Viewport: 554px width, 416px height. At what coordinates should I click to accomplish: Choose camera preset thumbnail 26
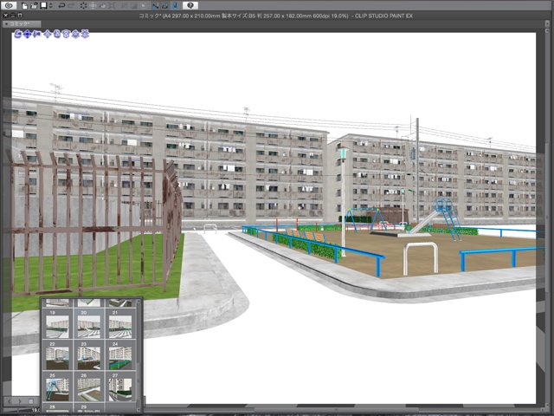88,389
